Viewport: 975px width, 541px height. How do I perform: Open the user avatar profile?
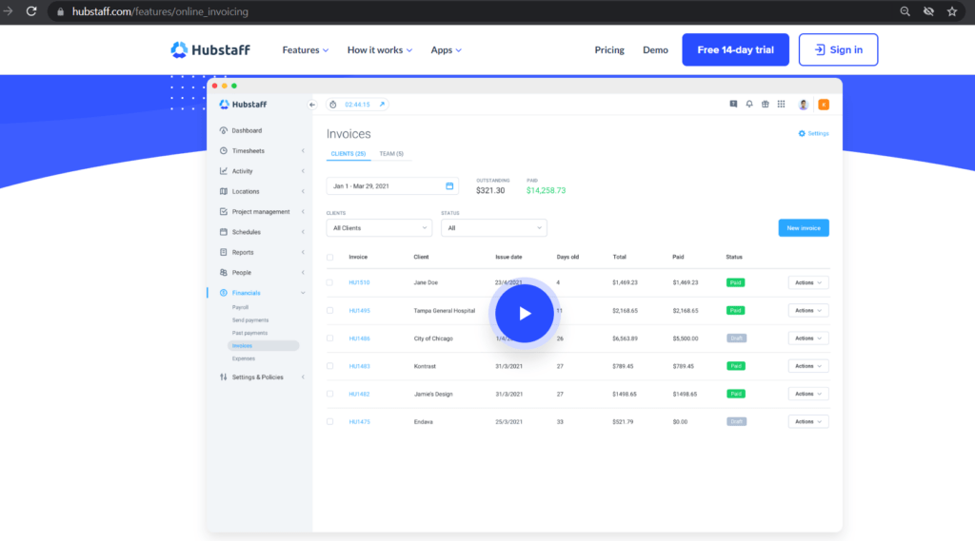(804, 105)
